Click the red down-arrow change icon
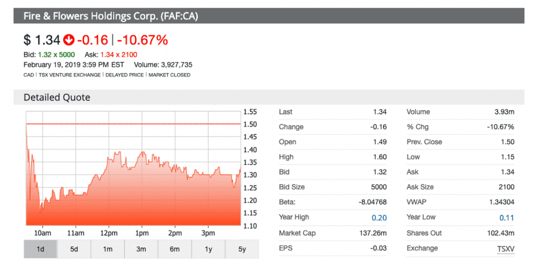This screenshot has height=267, width=539. pyautogui.click(x=69, y=40)
